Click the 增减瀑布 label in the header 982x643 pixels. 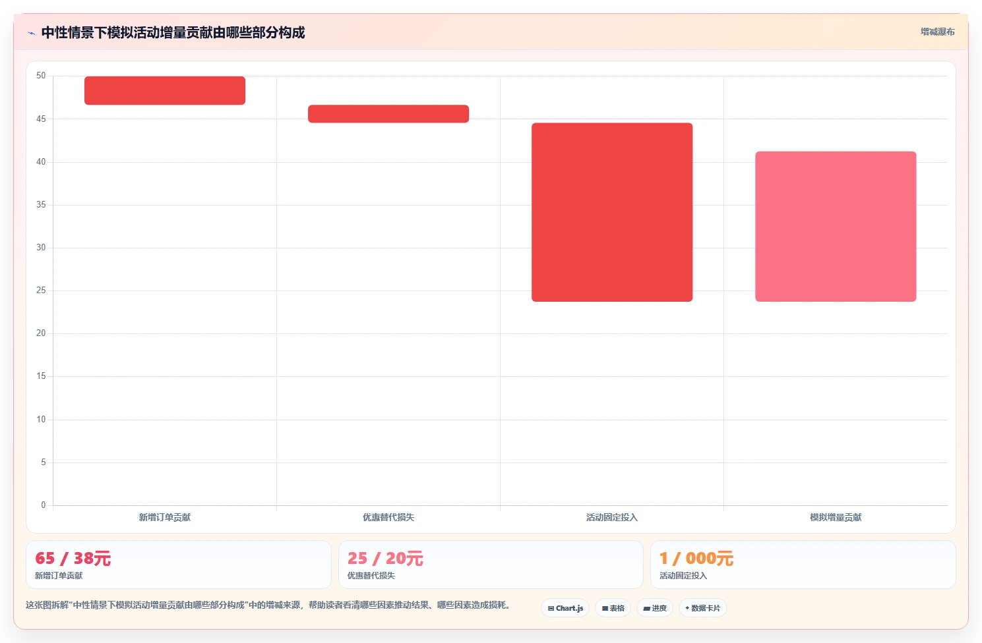[937, 32]
